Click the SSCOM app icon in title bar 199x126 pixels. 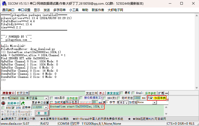coord(4,3)
